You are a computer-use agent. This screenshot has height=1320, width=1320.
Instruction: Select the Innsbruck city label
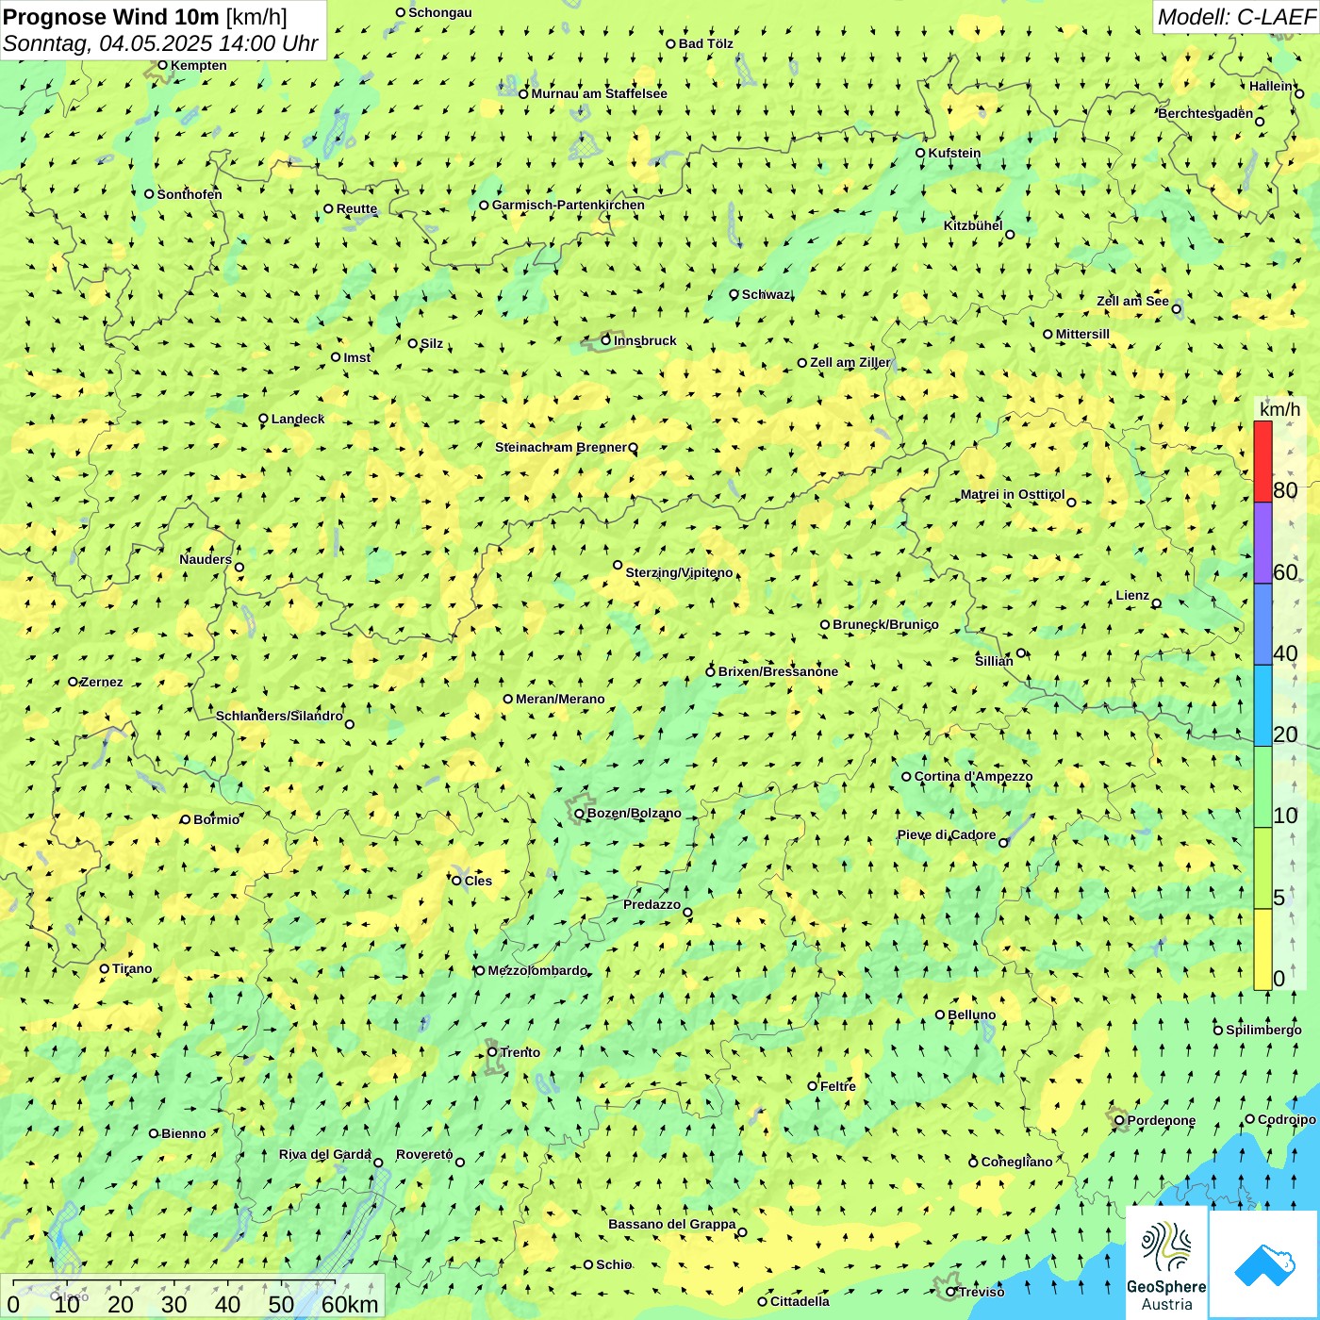coord(645,340)
